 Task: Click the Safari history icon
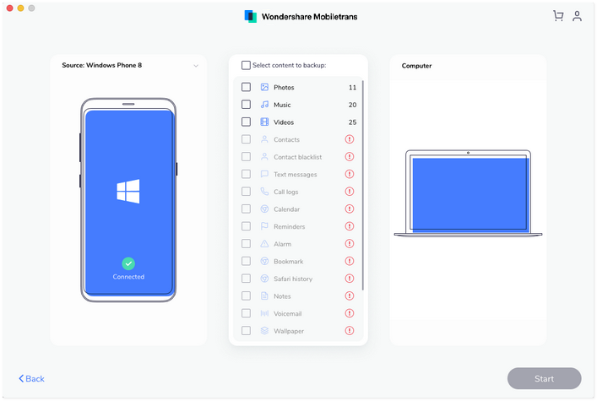tap(264, 279)
